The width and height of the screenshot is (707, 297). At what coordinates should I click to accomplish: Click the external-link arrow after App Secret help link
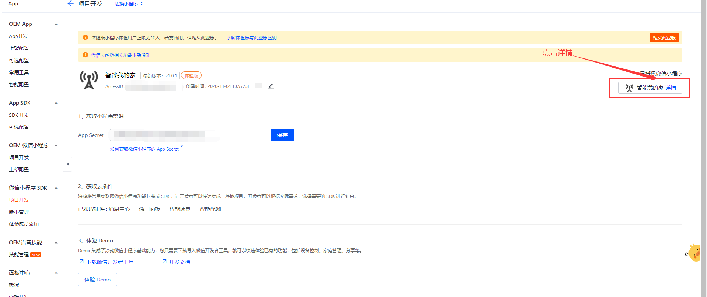pos(182,146)
